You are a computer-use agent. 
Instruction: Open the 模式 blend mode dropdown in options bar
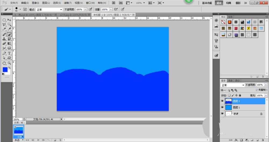[49, 9]
